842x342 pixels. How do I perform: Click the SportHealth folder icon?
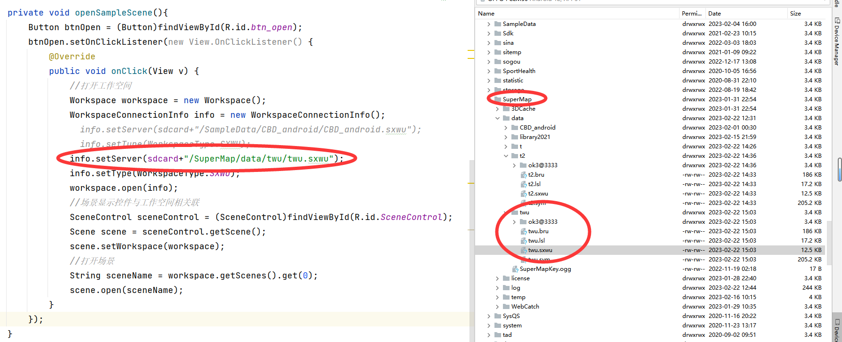pyautogui.click(x=498, y=71)
